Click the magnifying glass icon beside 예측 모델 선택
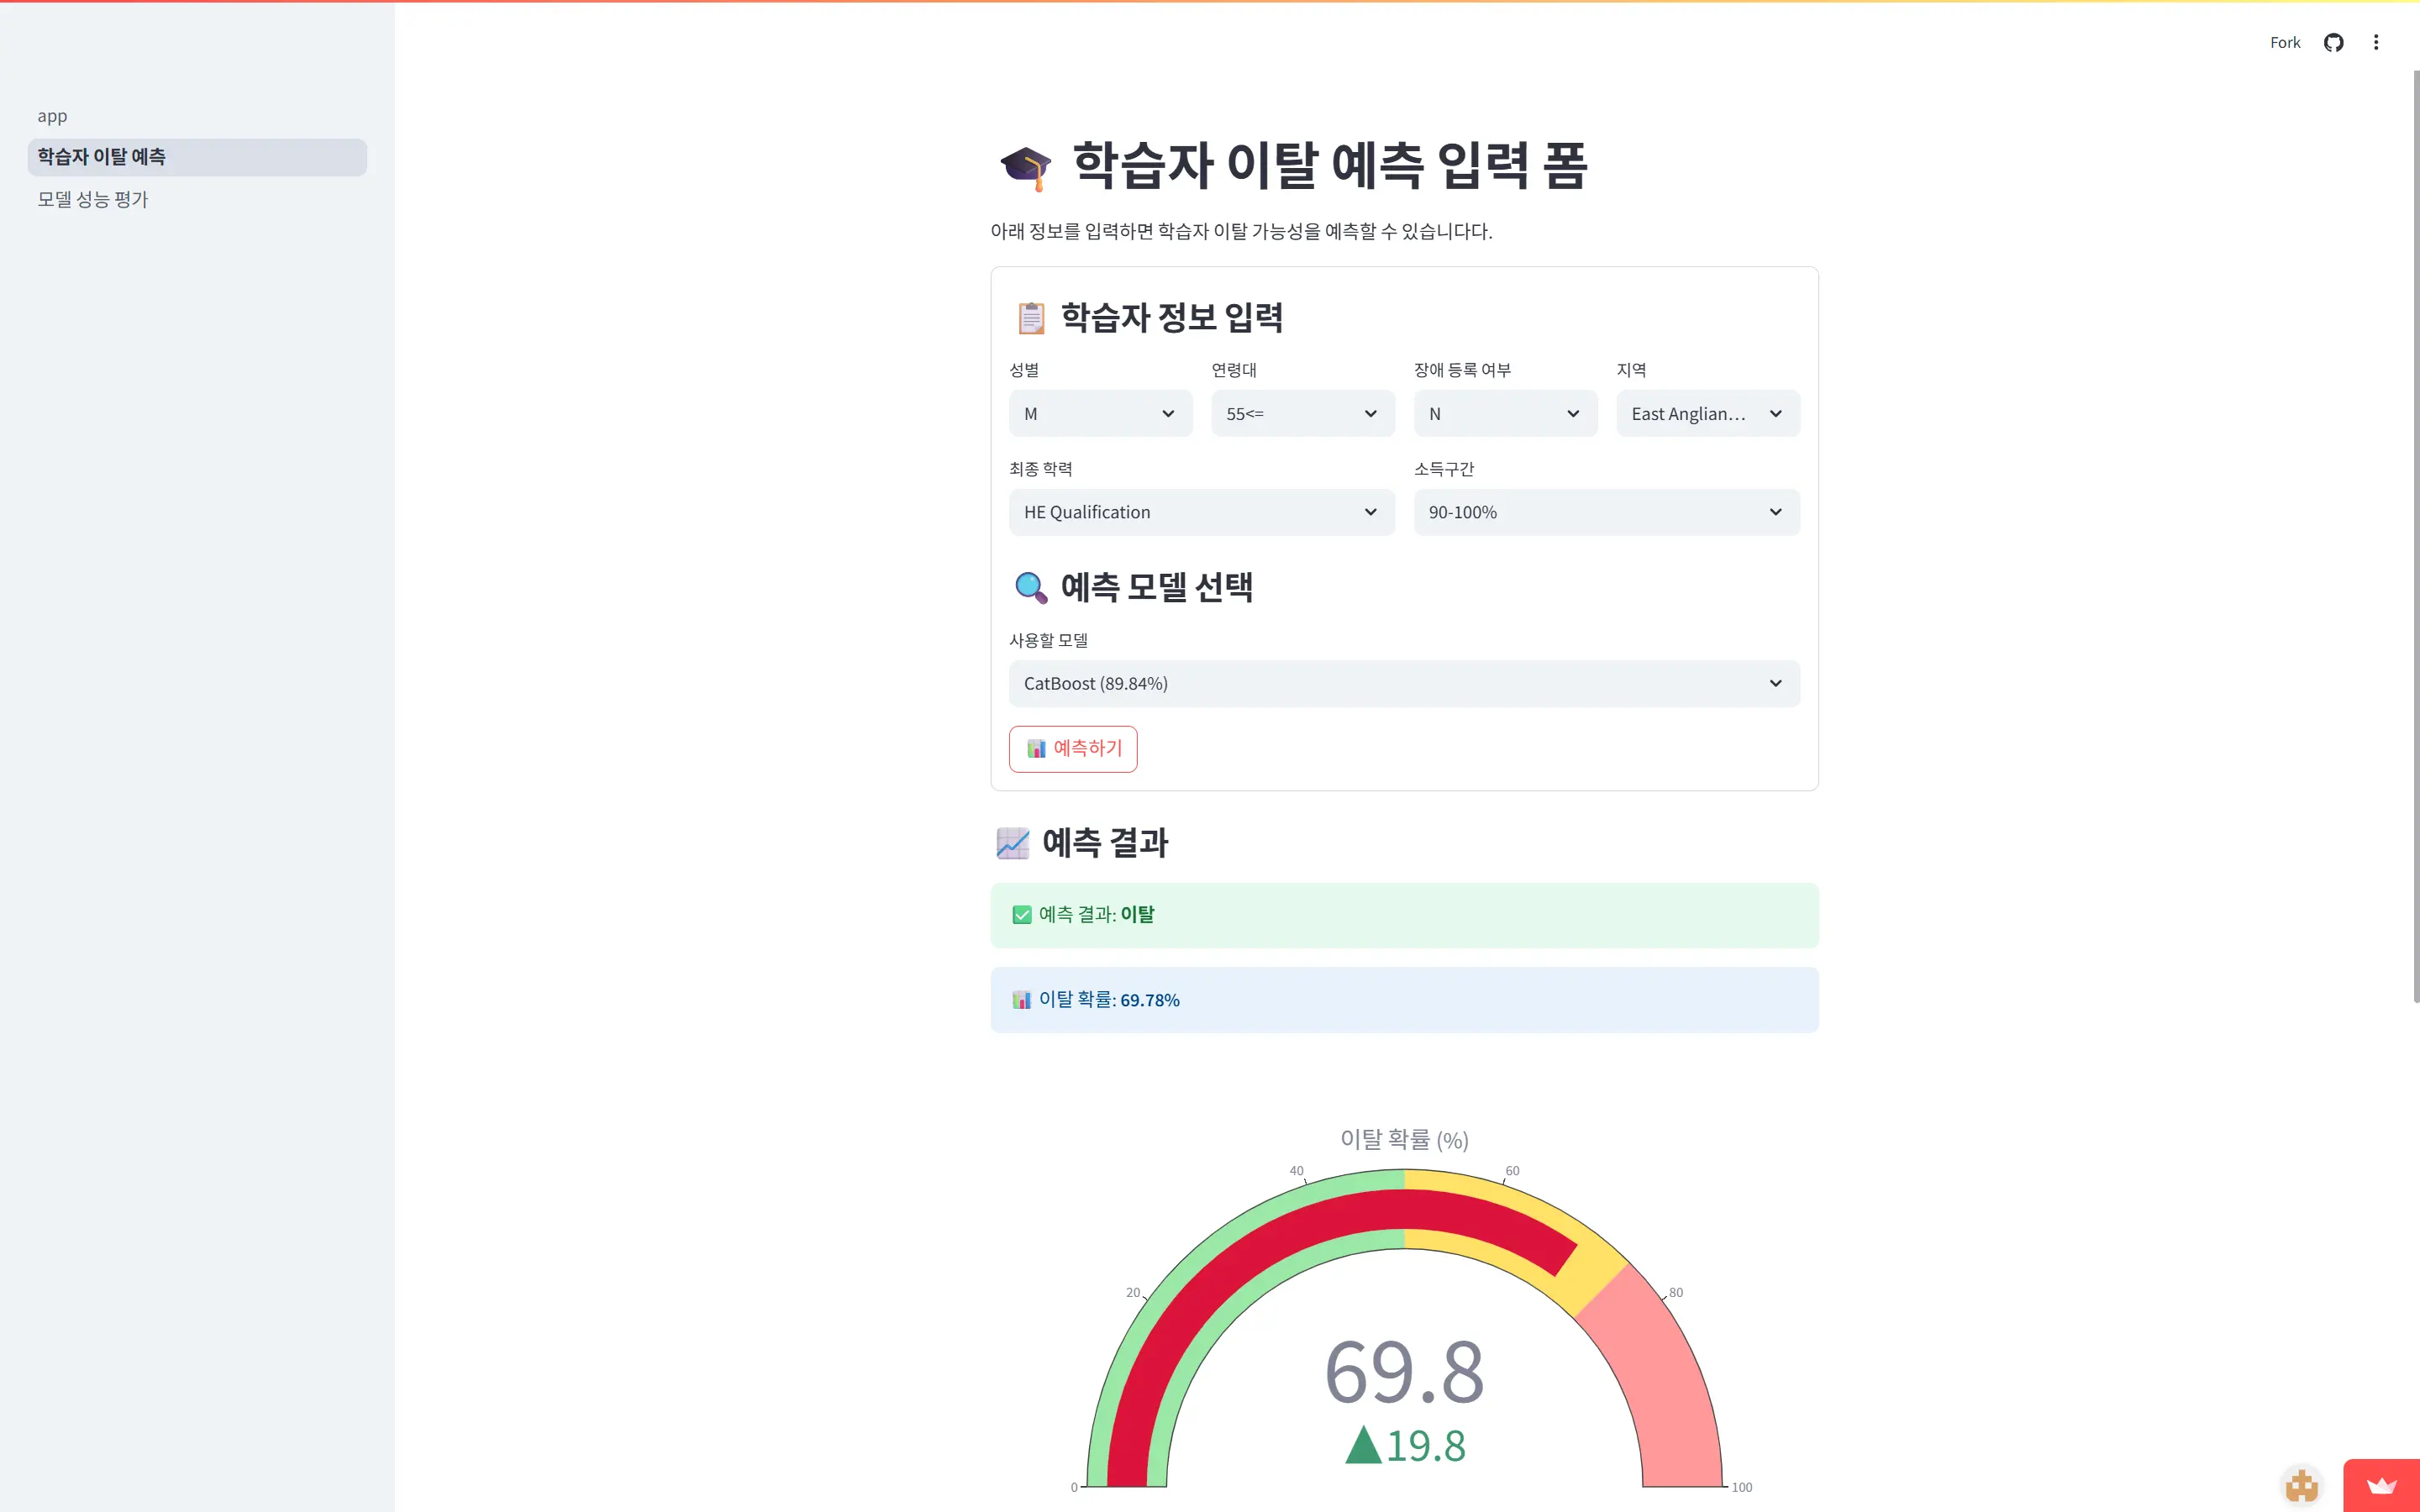Viewport: 2420px width, 1512px height. 1030,587
